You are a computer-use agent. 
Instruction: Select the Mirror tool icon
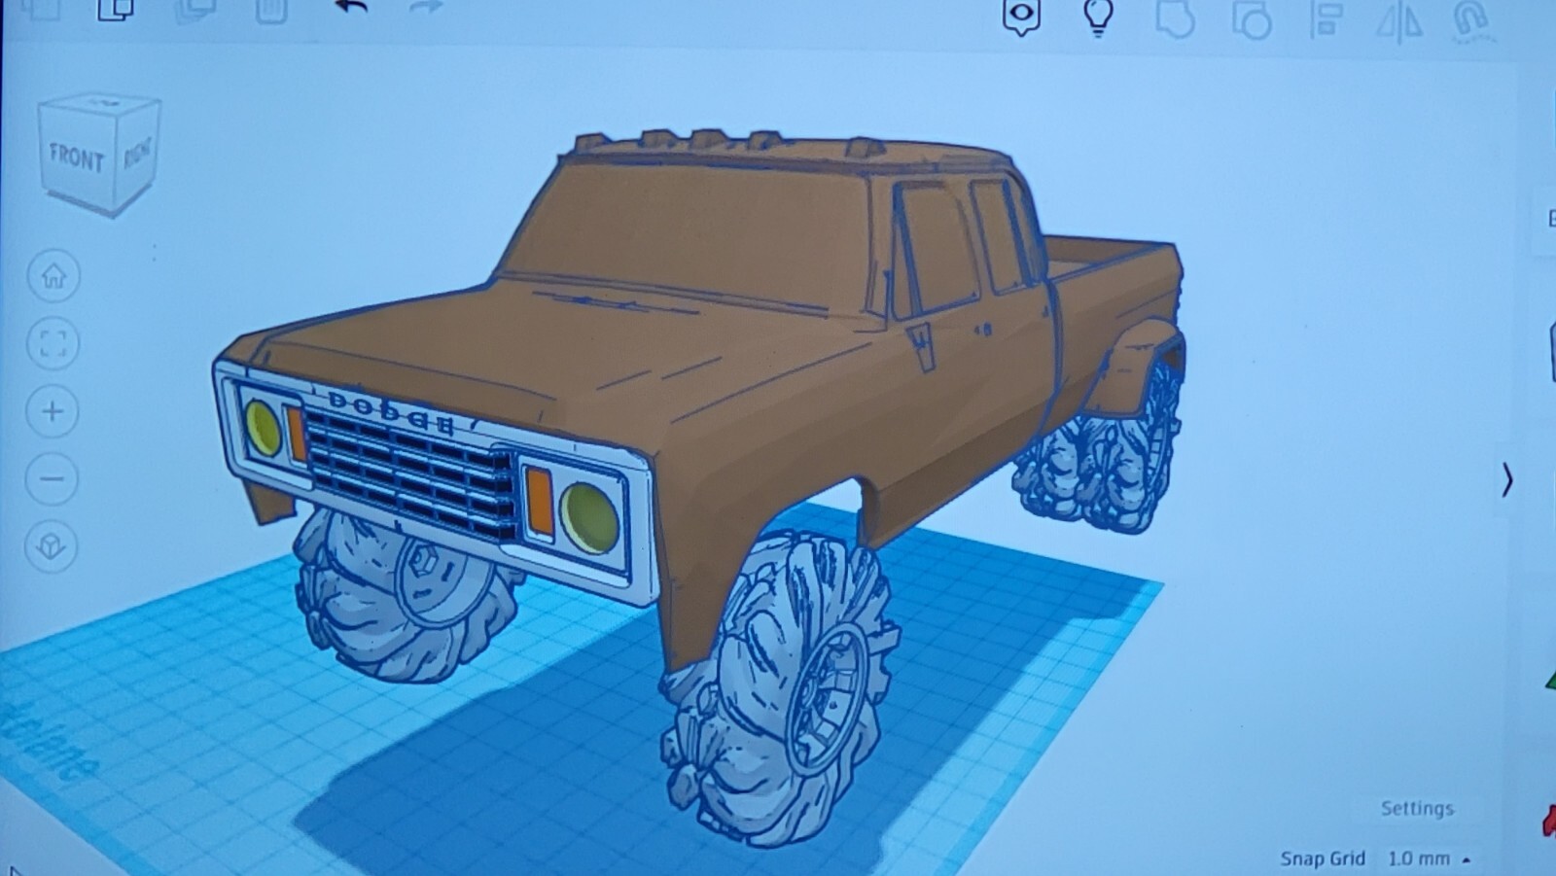point(1400,23)
